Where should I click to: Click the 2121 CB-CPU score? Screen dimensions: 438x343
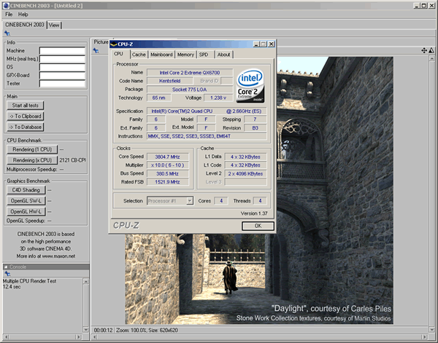(x=72, y=160)
